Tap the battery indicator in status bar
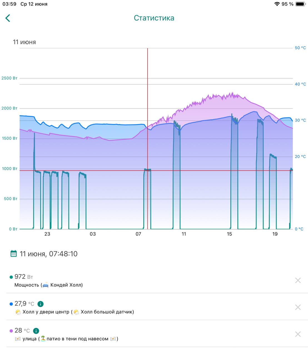This screenshot has height=356, width=308. click(x=300, y=4)
